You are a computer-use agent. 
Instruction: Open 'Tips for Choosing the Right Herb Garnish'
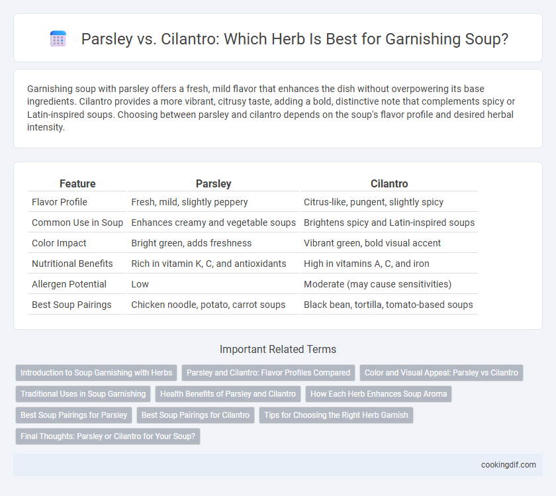point(336,415)
